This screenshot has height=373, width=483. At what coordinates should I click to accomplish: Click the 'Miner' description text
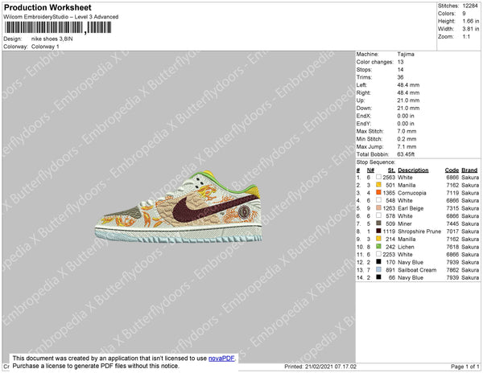(405, 223)
